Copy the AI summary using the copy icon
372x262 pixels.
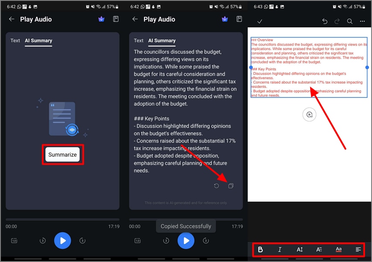tap(231, 185)
